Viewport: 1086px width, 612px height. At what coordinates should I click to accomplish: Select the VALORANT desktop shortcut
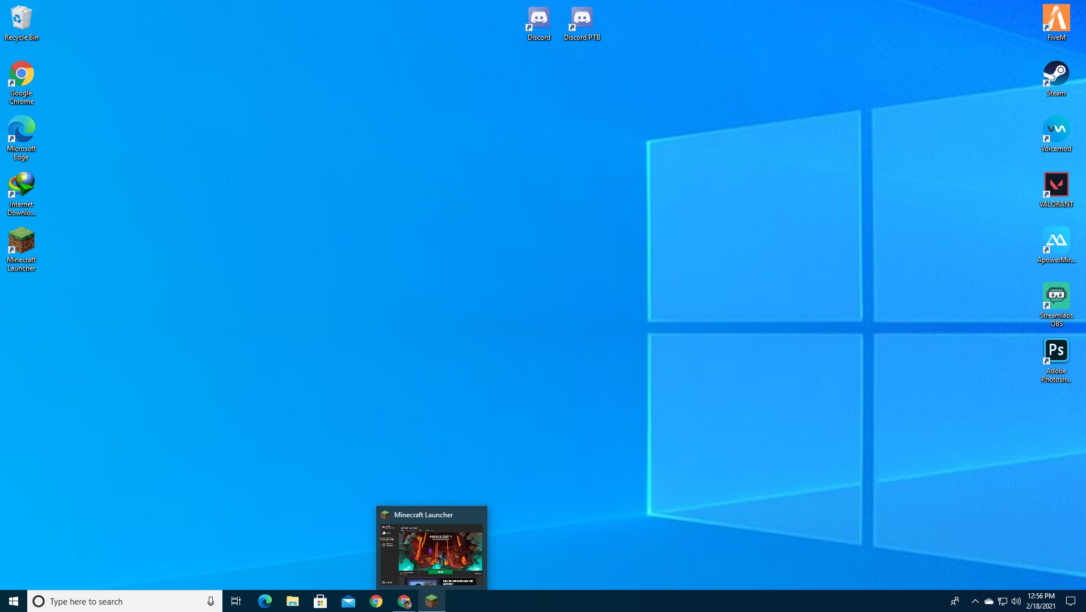[1056, 189]
